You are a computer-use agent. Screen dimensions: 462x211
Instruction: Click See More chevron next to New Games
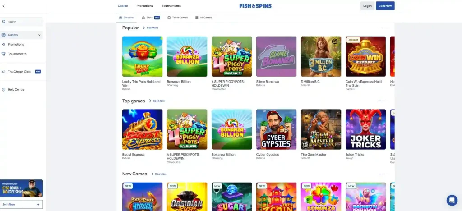click(x=152, y=174)
